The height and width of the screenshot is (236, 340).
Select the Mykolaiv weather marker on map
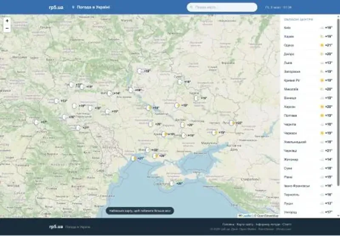pos(151,150)
